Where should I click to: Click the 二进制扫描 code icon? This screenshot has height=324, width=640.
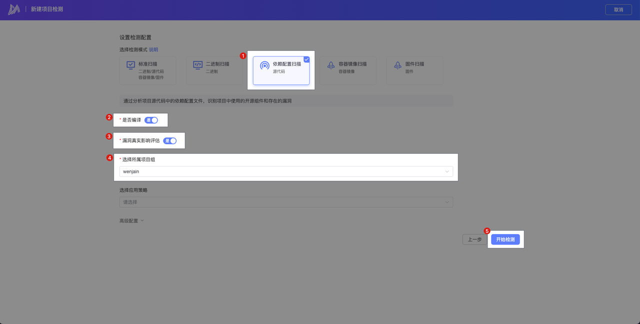pos(197,65)
